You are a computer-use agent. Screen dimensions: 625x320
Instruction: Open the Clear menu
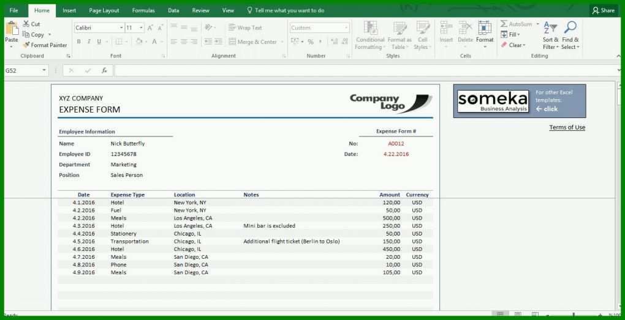tap(513, 45)
